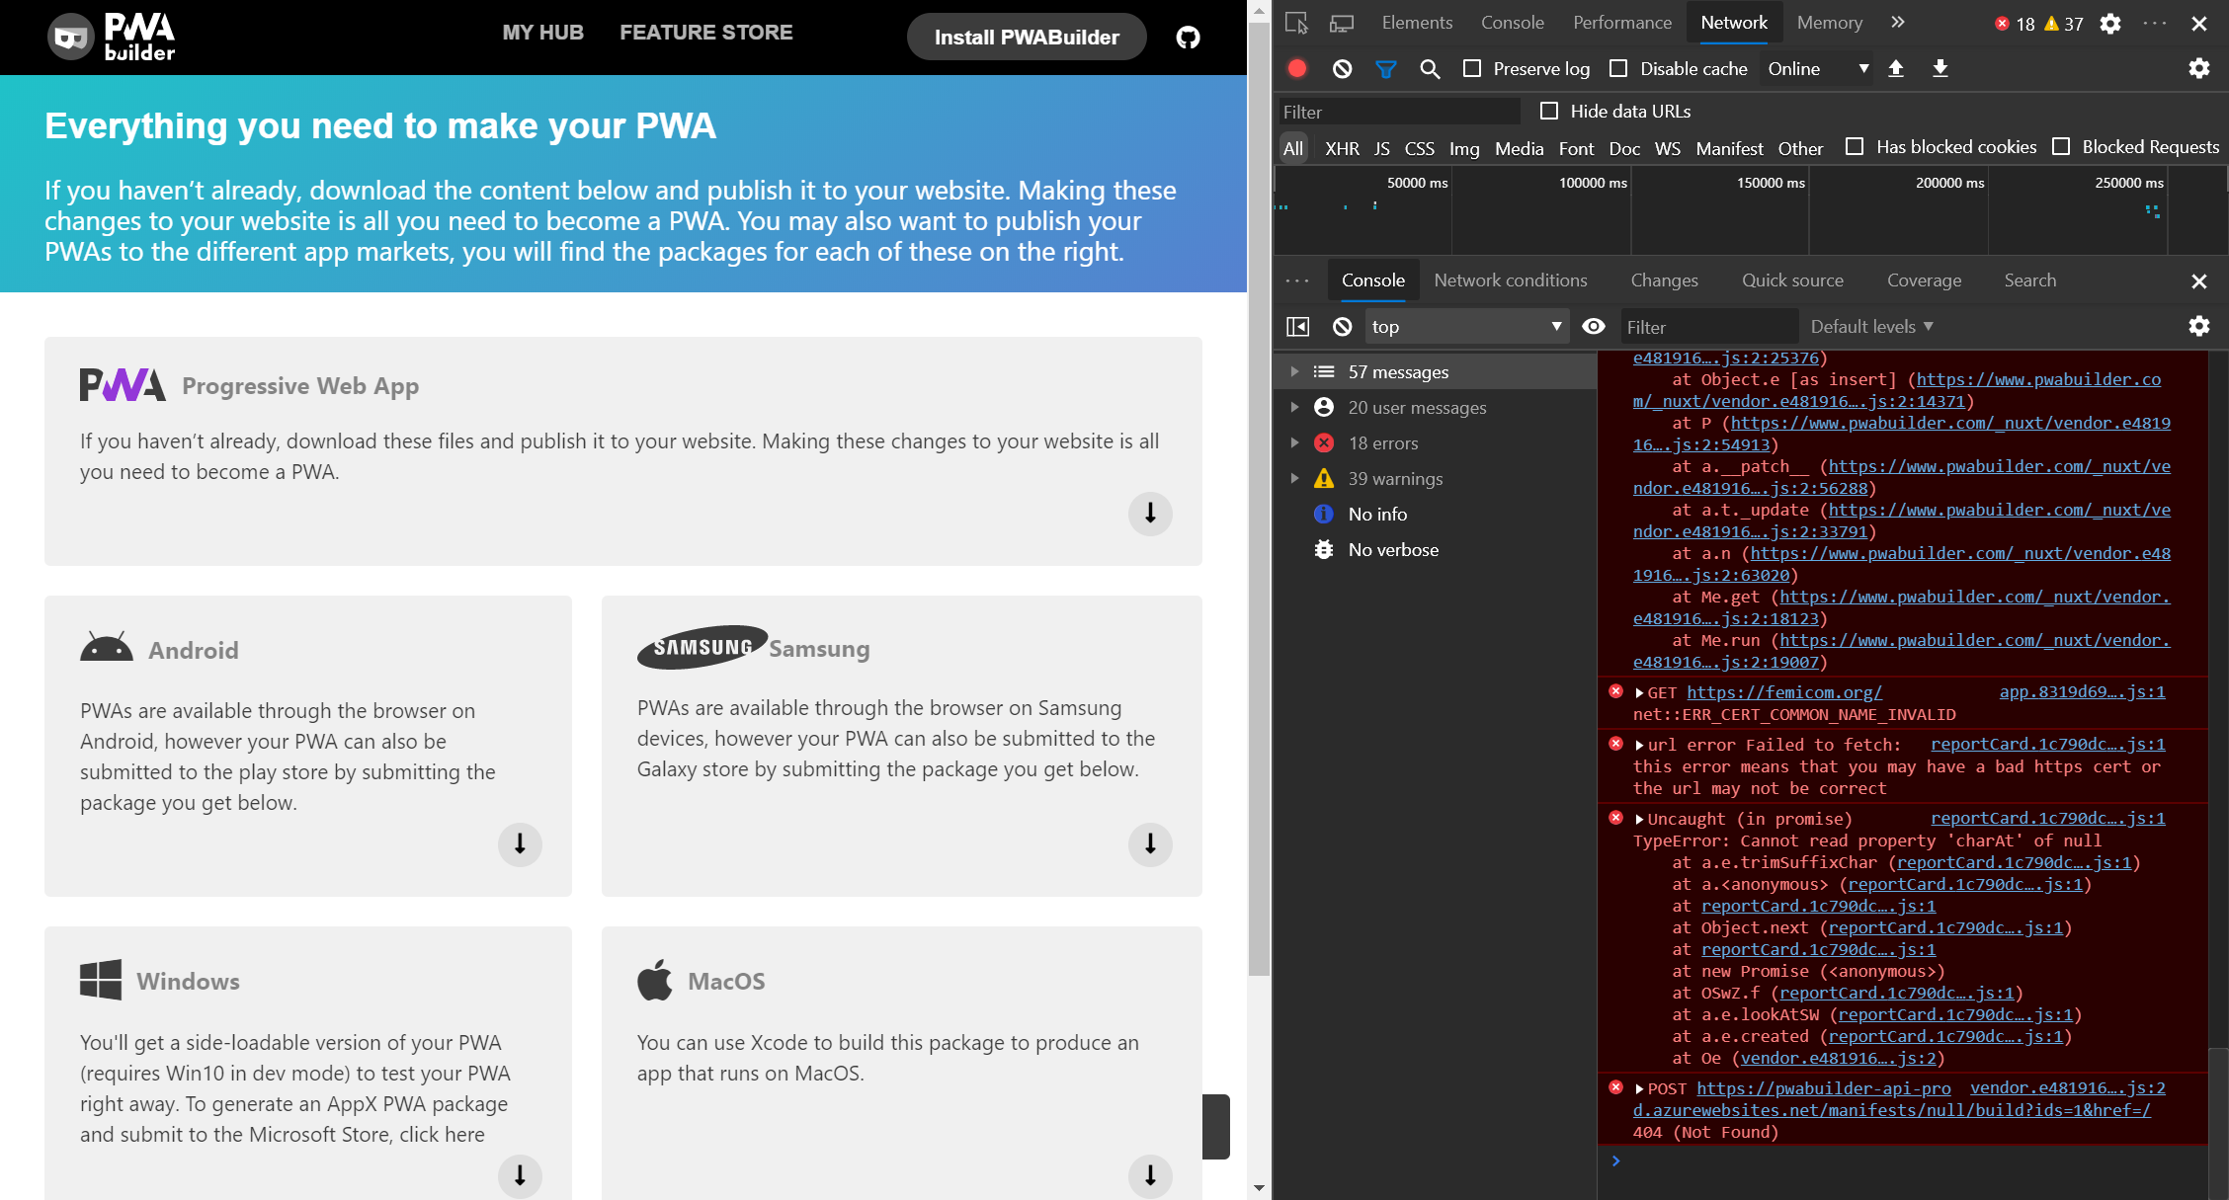2229x1200 pixels.
Task: Download the Android package
Action: (x=520, y=844)
